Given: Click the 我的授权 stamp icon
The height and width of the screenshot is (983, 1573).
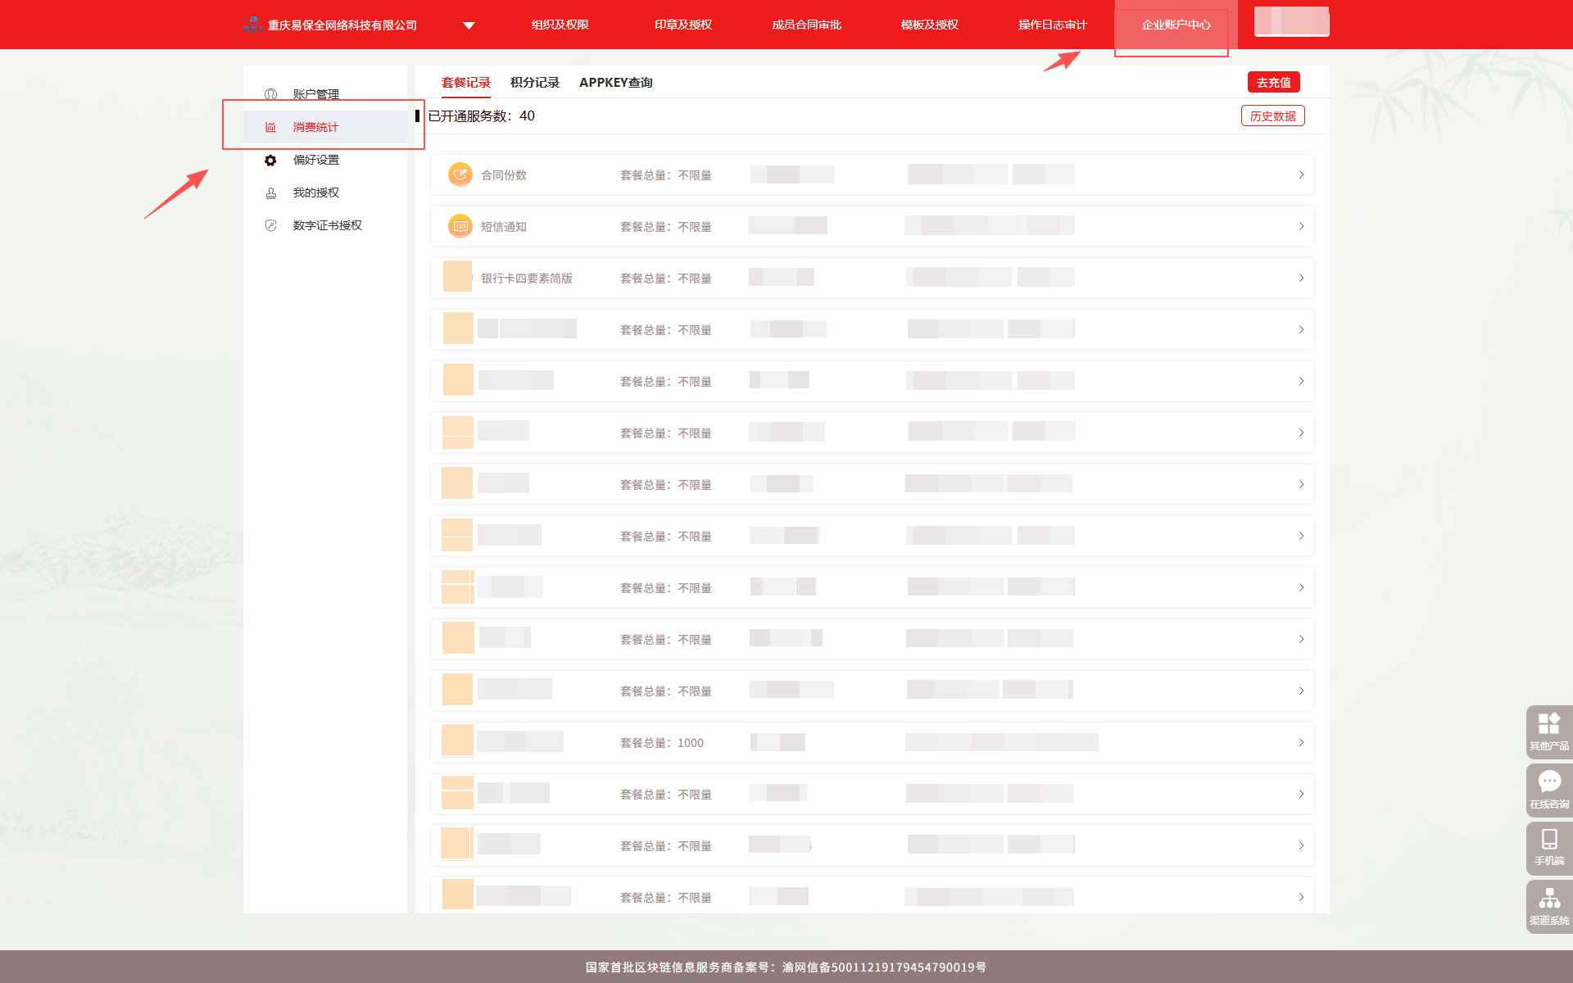Looking at the screenshot, I should [271, 193].
